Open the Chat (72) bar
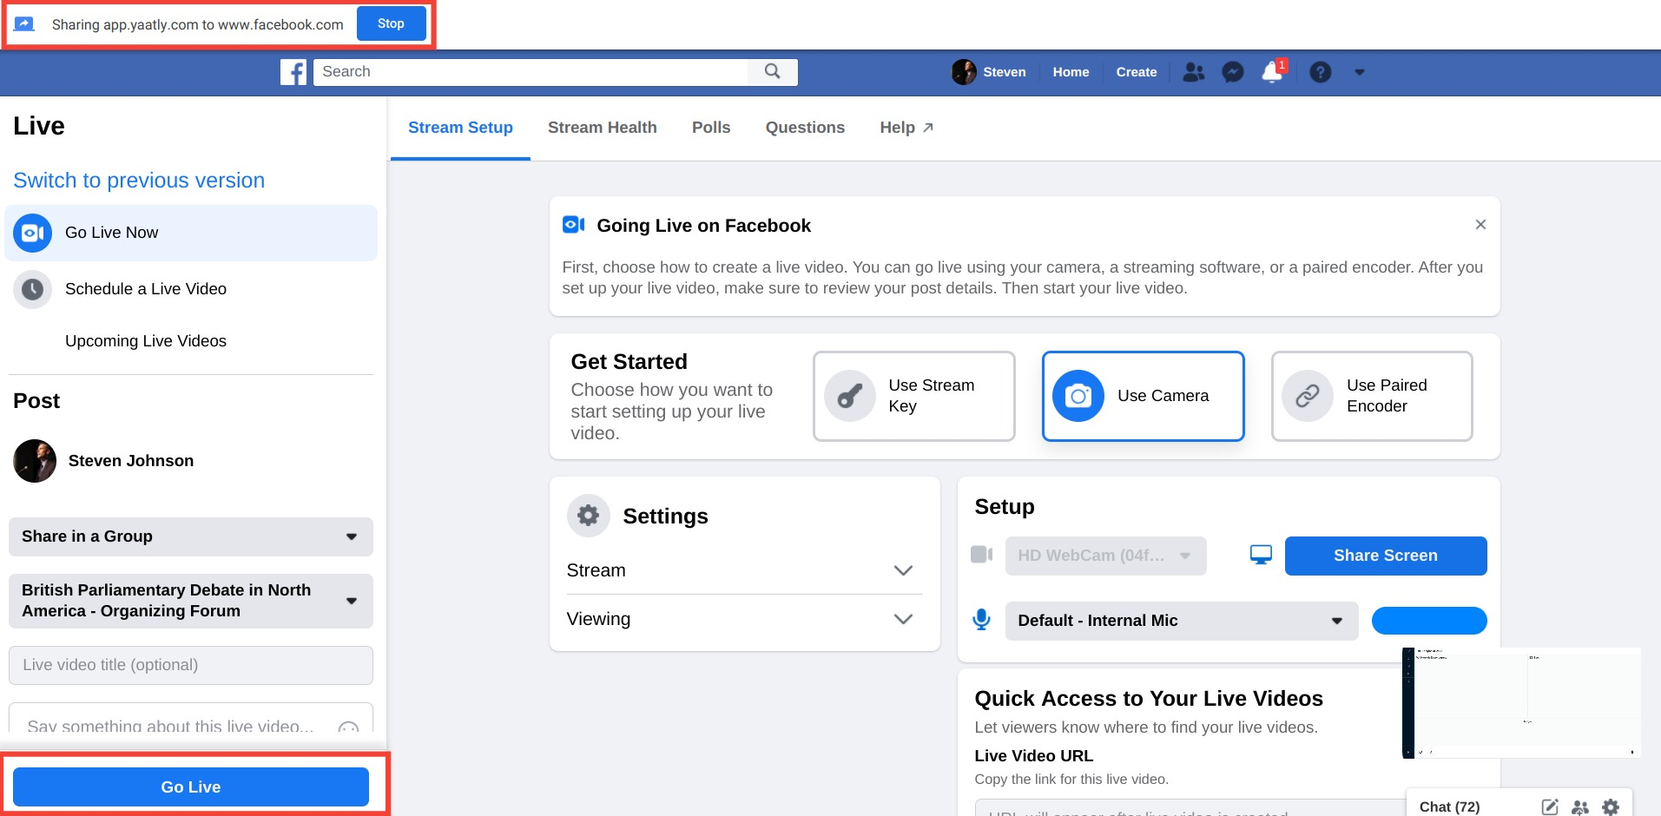 [1450, 806]
